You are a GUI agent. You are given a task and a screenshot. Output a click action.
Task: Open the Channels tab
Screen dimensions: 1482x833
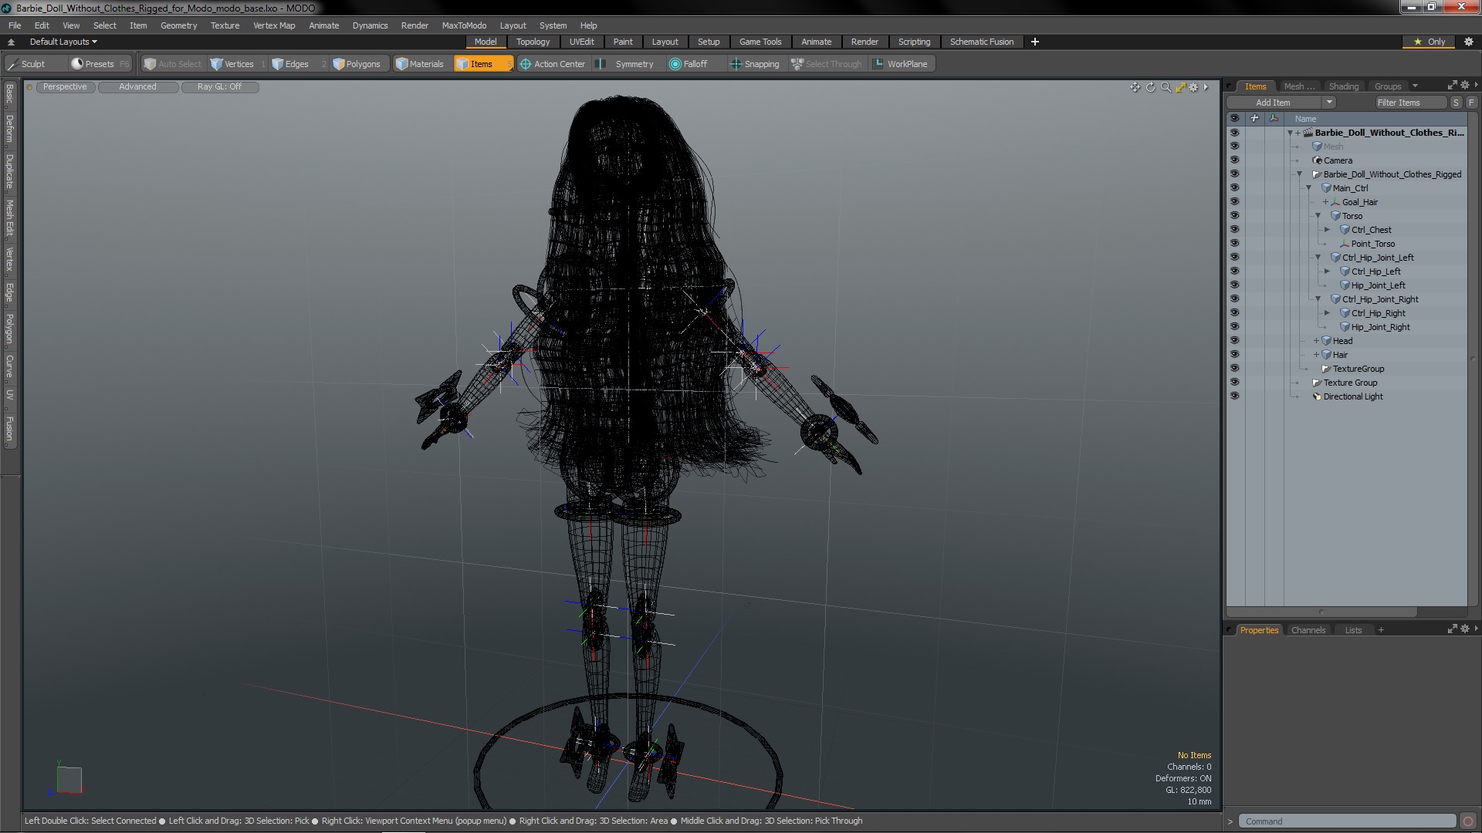1308,630
